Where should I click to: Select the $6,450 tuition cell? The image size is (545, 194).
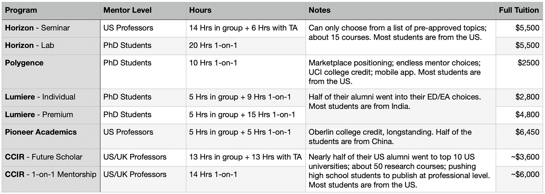click(519, 136)
